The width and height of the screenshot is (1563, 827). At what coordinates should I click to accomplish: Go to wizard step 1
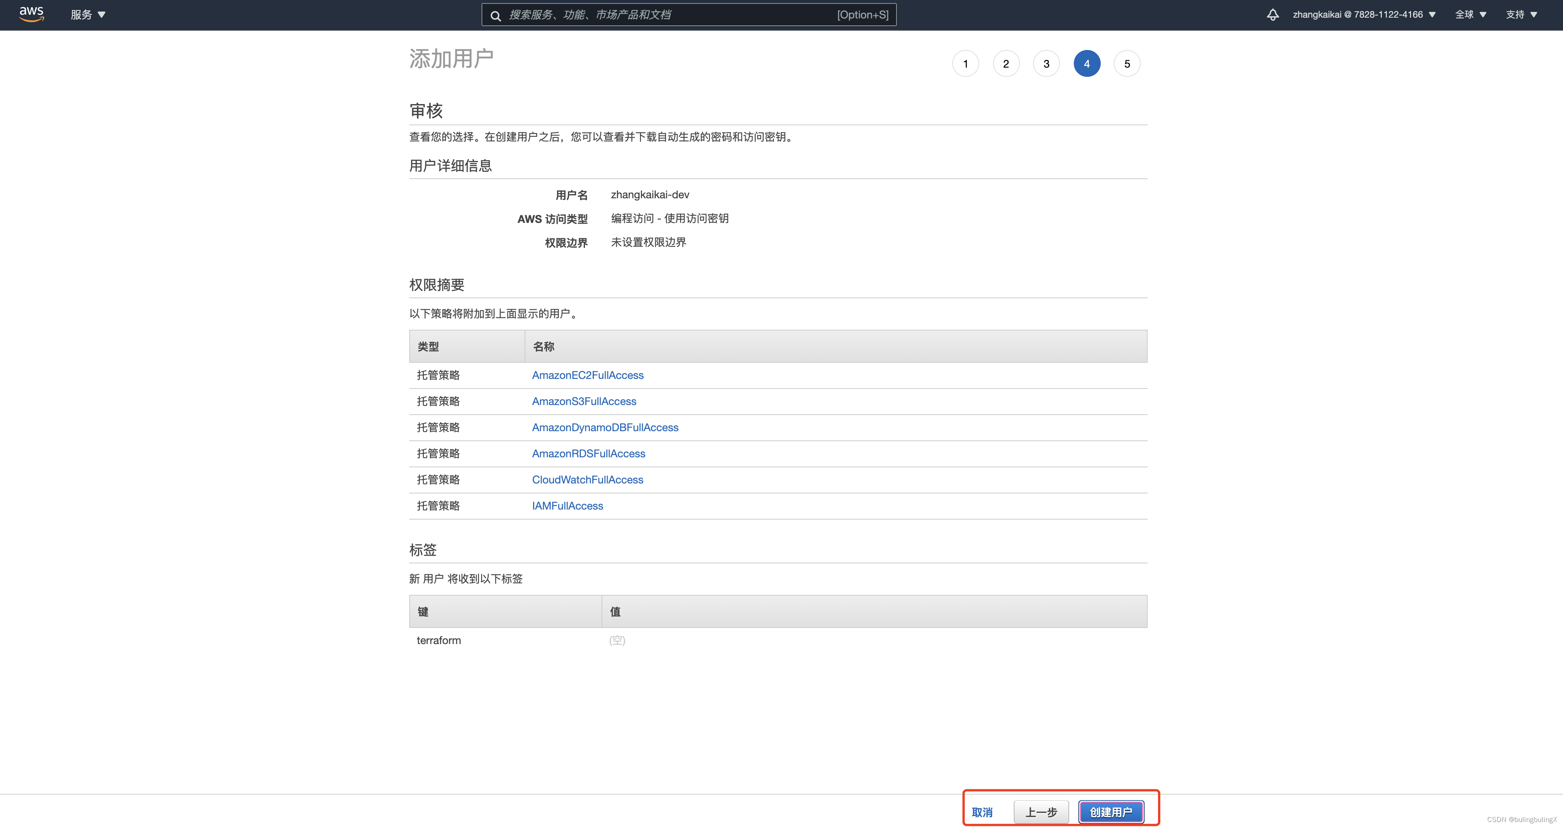(965, 64)
